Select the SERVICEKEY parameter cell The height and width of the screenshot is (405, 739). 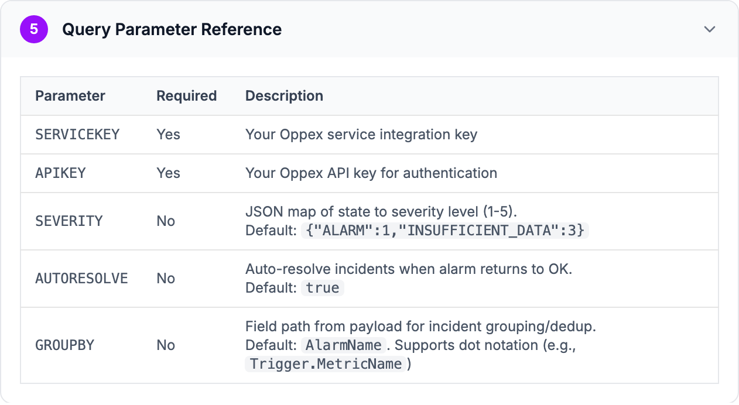[77, 135]
